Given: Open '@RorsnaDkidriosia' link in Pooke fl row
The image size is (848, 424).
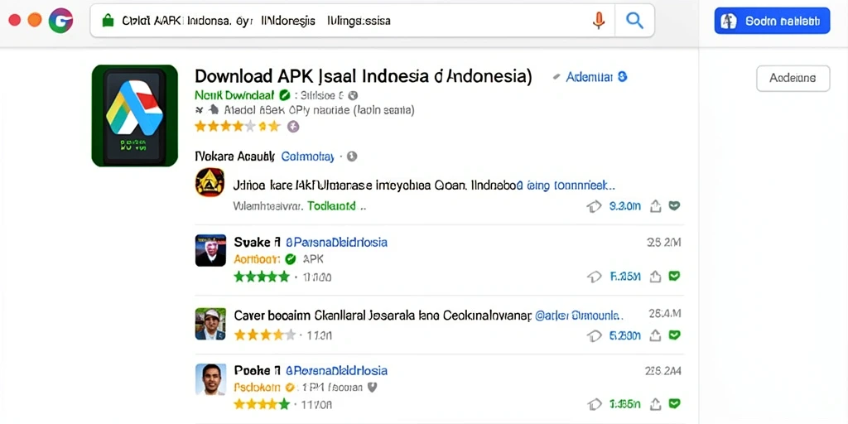Looking at the screenshot, I should (x=336, y=370).
